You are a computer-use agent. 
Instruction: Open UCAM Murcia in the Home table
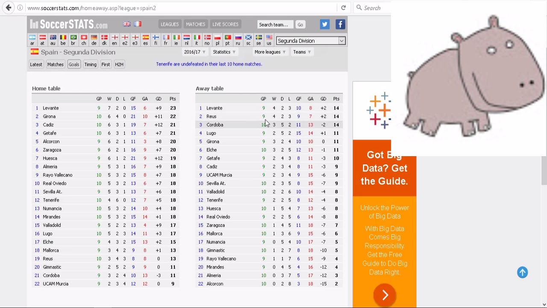pos(56,284)
